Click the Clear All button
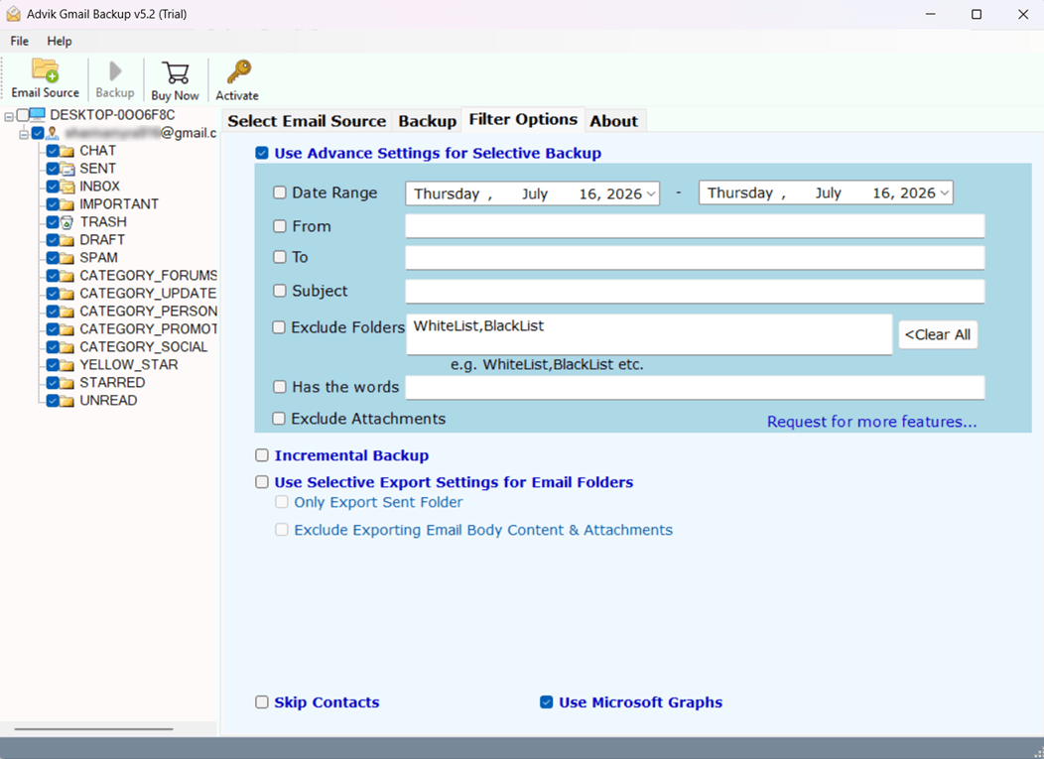 [x=938, y=335]
